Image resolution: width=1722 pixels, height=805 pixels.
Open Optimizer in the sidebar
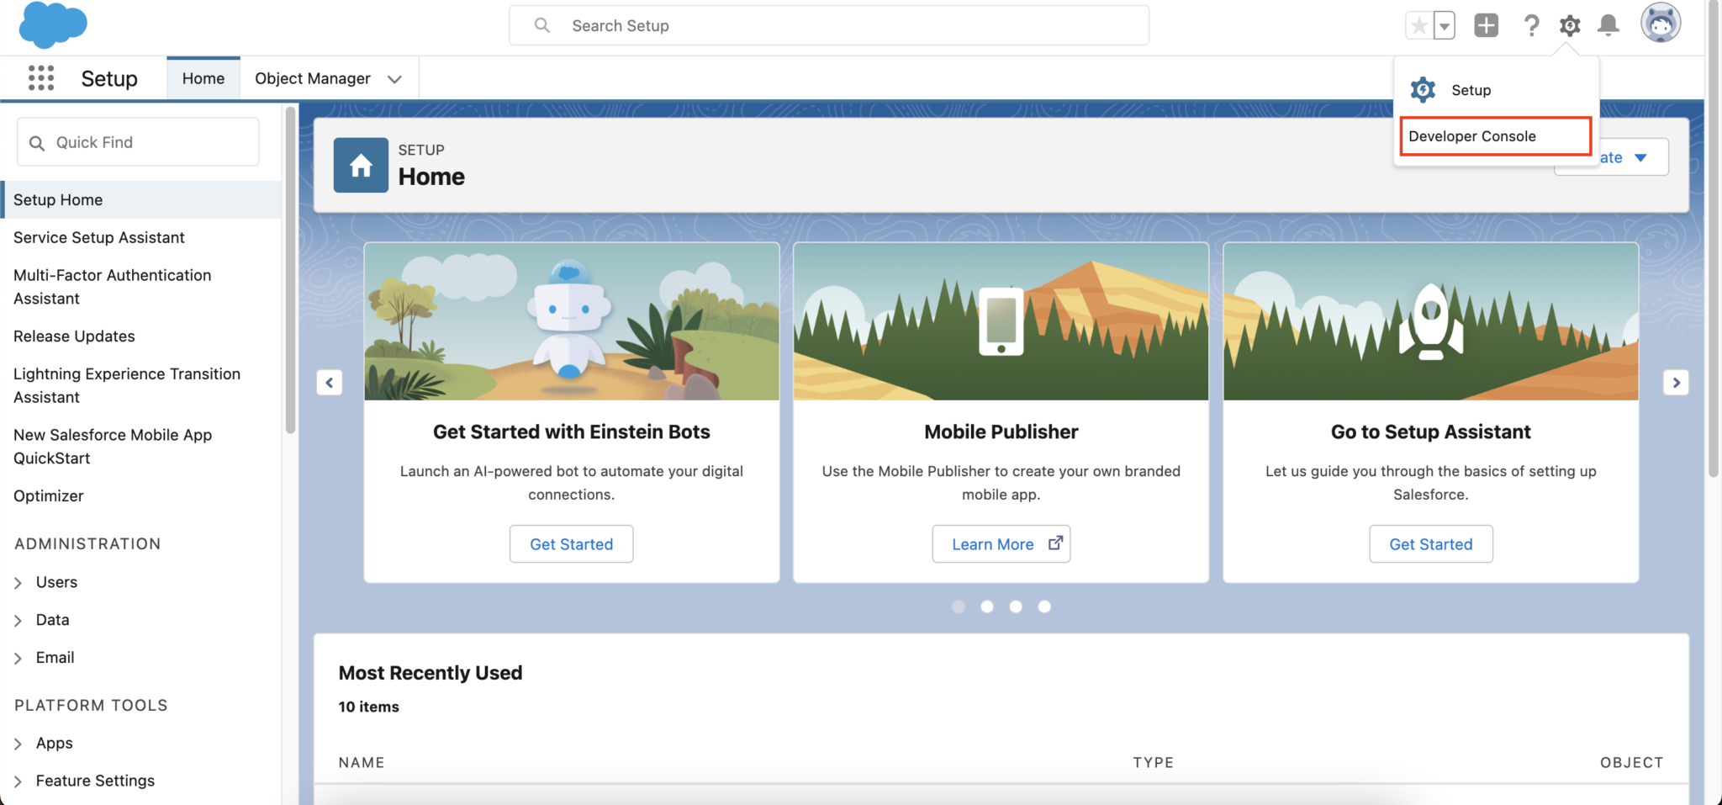coord(49,496)
